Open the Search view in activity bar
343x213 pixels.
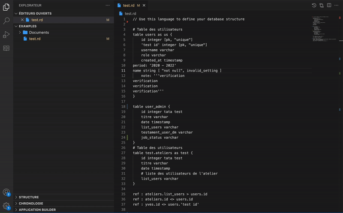pyautogui.click(x=6, y=21)
